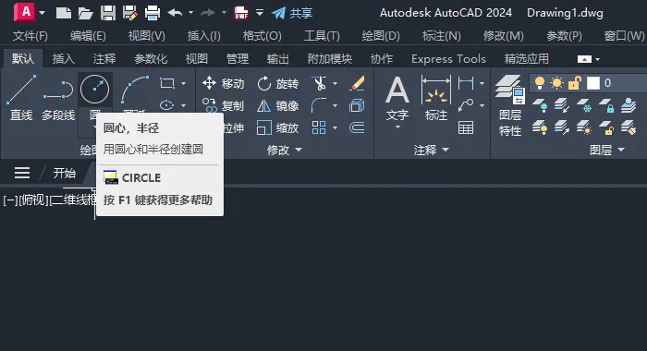The width and height of the screenshot is (647, 351).
Task: Click the Lock layer icon with cyan padlock
Action: point(606,105)
